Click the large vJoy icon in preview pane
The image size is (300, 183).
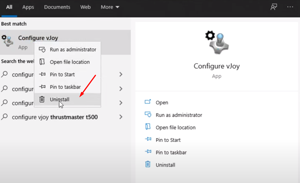click(x=217, y=42)
